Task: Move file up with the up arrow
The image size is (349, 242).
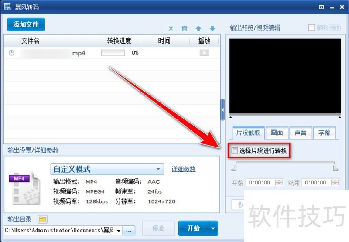Action: (198, 28)
